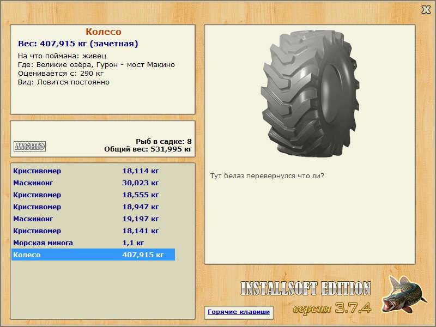Select the Маскинонг 19,197 кг row
The height and width of the screenshot is (327, 436).
(x=93, y=219)
